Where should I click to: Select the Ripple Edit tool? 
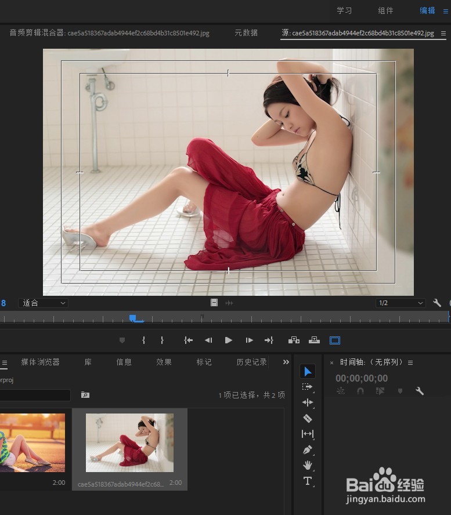click(x=308, y=402)
